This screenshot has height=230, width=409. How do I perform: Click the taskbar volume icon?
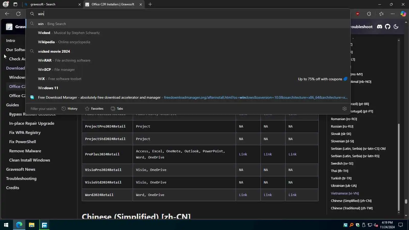[x=376, y=225]
